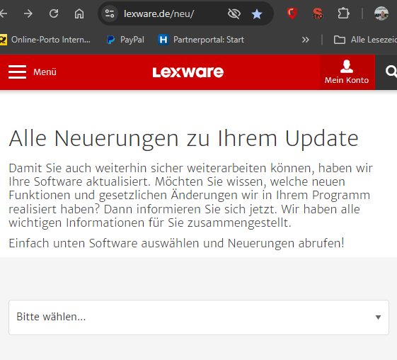
Task: Click the browser forward arrow
Action: pyautogui.click(x=28, y=13)
